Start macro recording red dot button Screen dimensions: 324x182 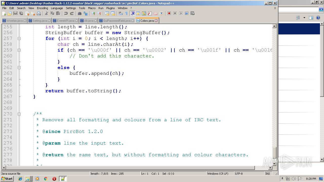click(169, 13)
